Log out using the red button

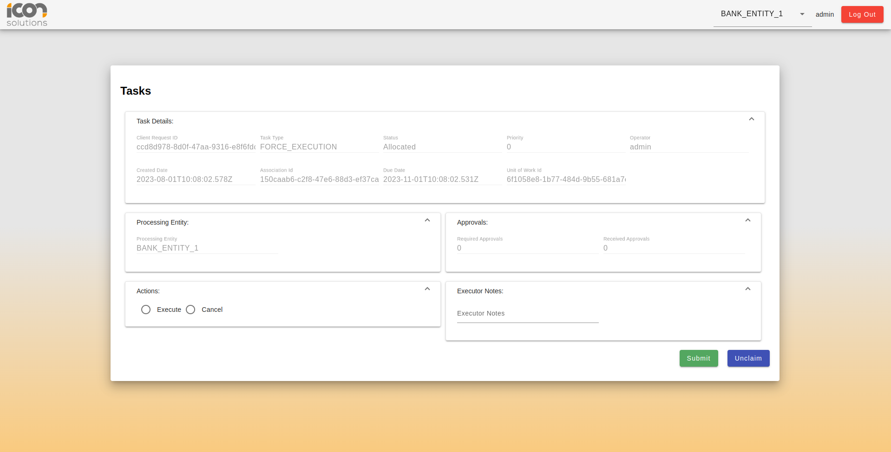tap(862, 14)
